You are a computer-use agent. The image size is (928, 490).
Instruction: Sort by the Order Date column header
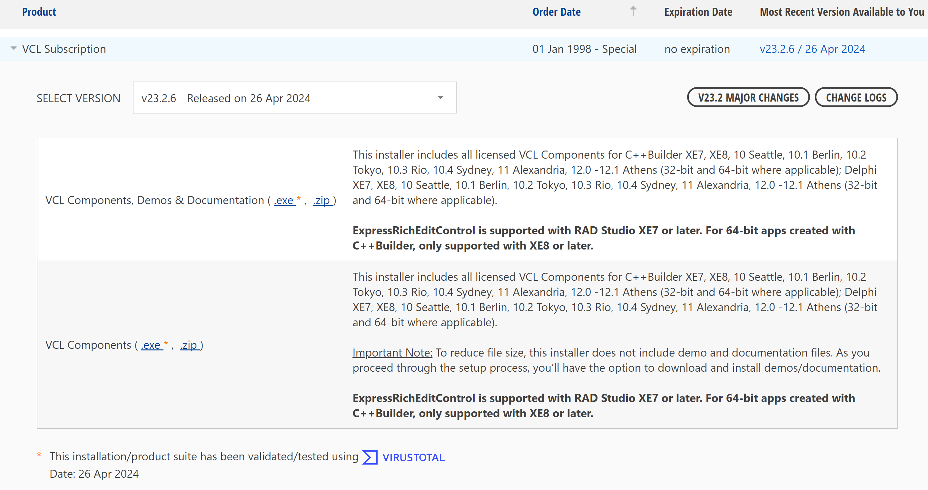(556, 12)
